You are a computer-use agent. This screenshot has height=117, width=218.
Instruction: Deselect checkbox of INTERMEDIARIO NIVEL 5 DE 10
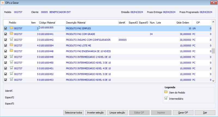coord(5,74)
